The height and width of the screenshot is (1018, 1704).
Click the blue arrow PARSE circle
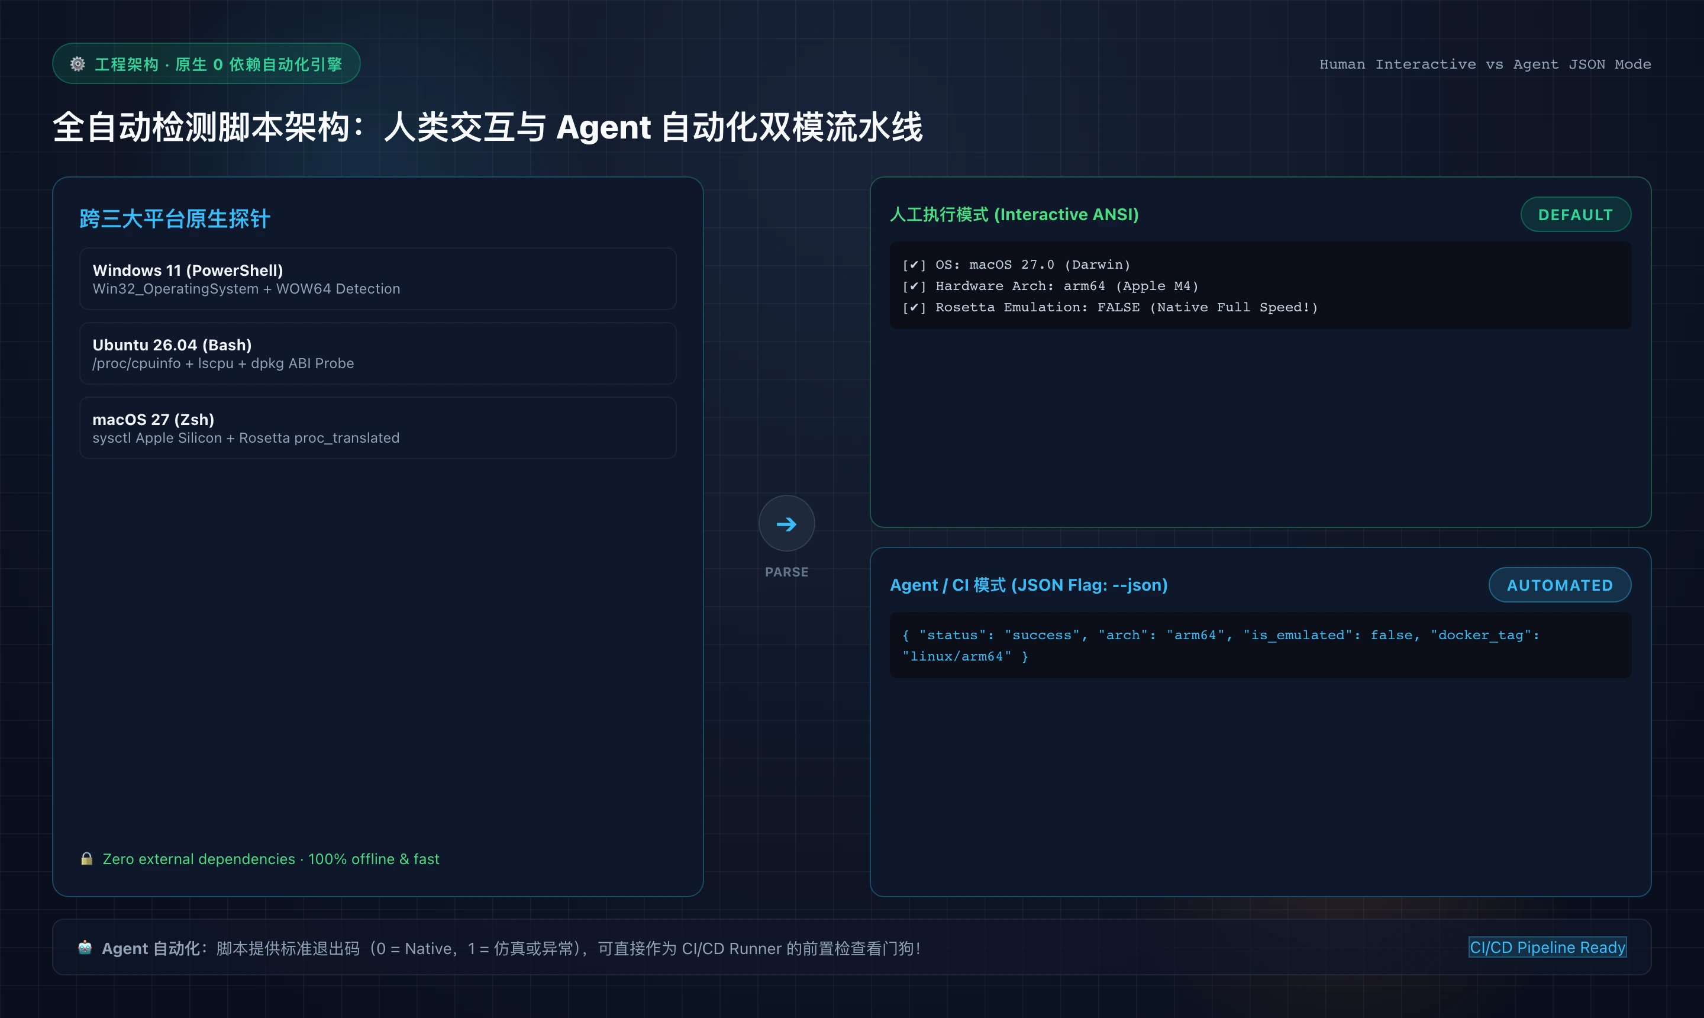tap(786, 523)
